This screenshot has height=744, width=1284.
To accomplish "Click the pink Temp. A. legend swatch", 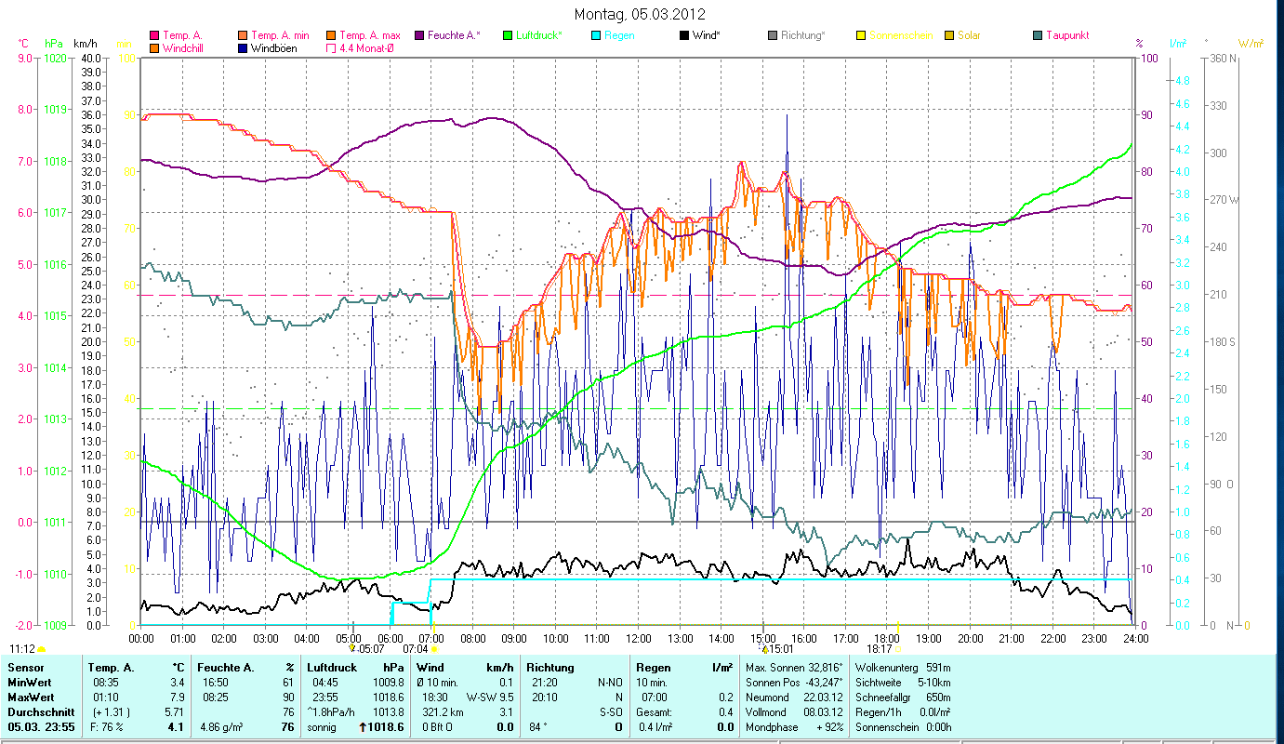I will click(x=154, y=35).
